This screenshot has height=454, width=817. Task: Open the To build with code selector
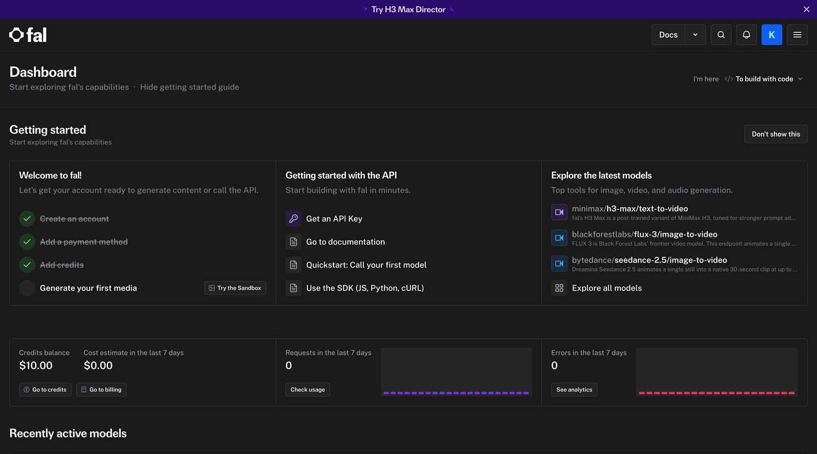pos(764,79)
